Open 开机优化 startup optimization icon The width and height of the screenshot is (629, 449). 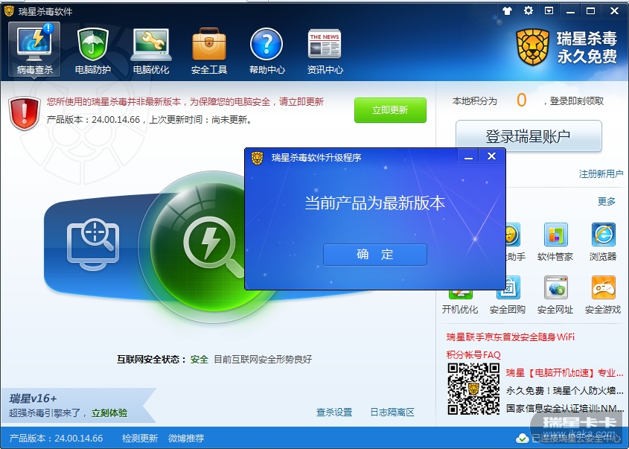[460, 301]
